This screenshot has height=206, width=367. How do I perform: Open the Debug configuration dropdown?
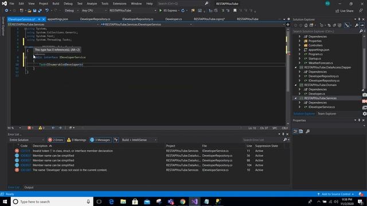coord(71,10)
